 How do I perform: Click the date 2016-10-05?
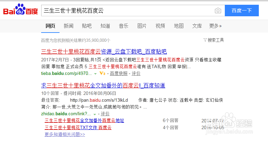pyautogui.click(x=213, y=127)
